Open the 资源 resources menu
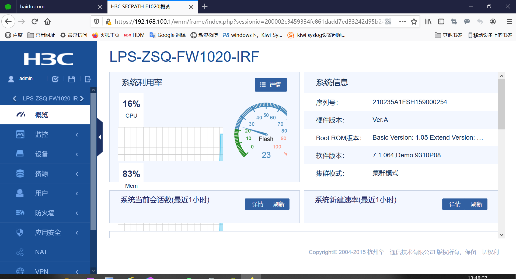 (45, 173)
